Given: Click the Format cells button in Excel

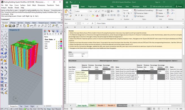Looking at the screenshot, I should tap(160, 16).
